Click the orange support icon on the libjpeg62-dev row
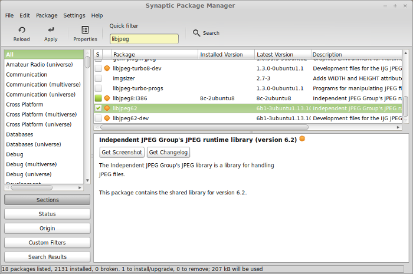The width and height of the screenshot is (413, 274). coord(107,118)
